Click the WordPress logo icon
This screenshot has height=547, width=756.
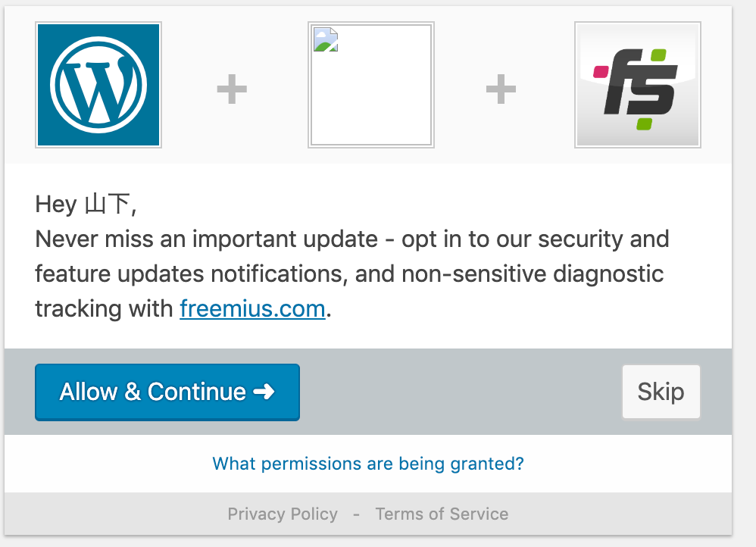tap(98, 85)
